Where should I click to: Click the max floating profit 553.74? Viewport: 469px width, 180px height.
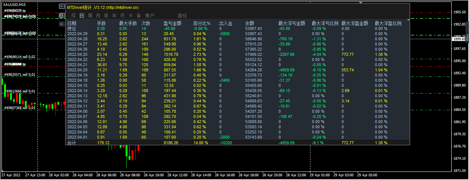(348, 70)
